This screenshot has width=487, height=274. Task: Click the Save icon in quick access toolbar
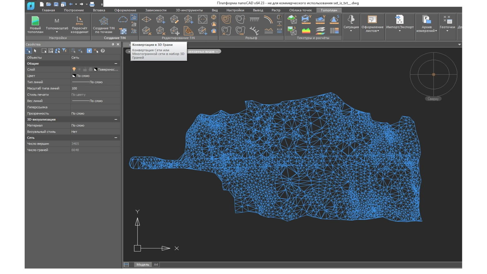(56, 4)
